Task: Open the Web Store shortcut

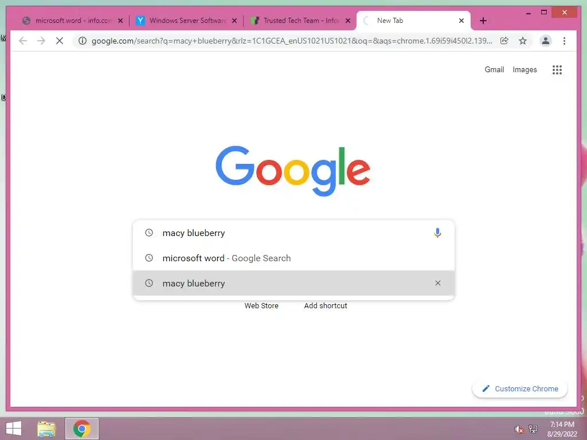Action: [261, 306]
